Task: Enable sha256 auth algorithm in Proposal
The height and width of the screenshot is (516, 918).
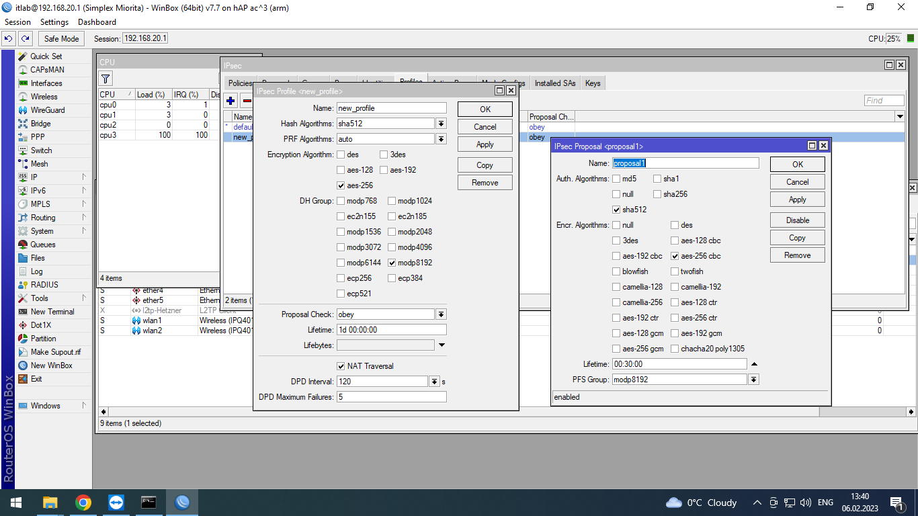Action: pyautogui.click(x=657, y=194)
